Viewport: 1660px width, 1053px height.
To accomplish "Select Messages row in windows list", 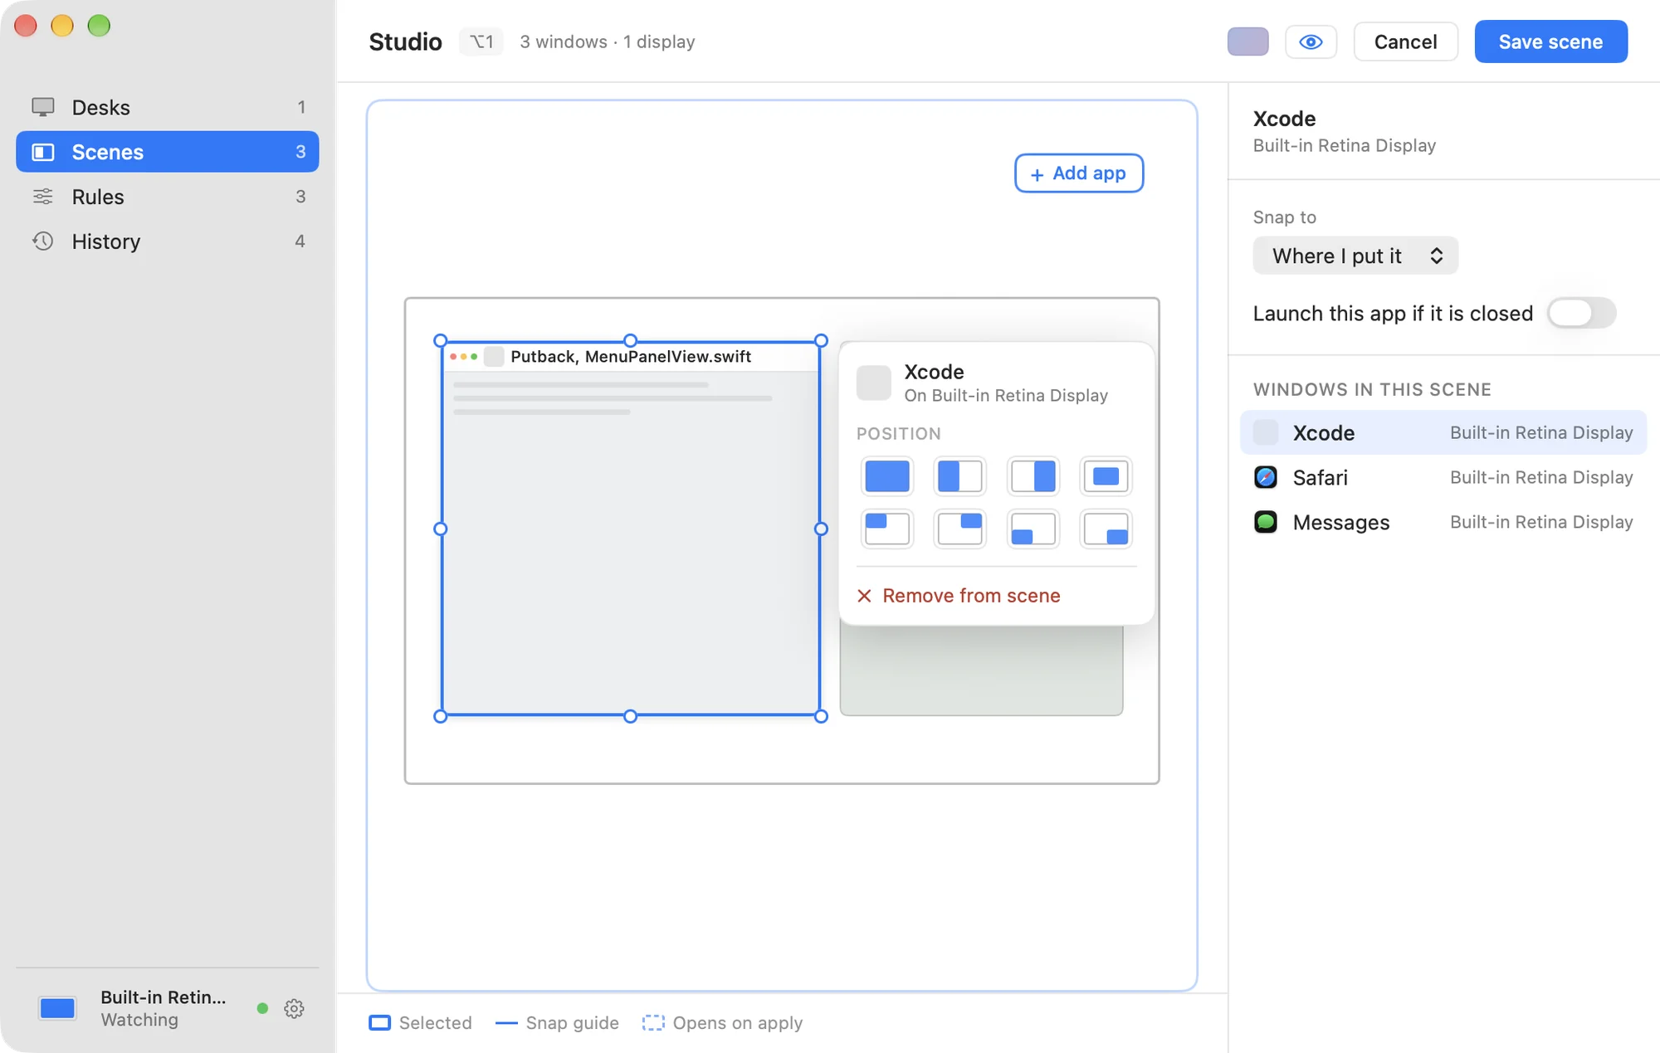I will [1443, 522].
